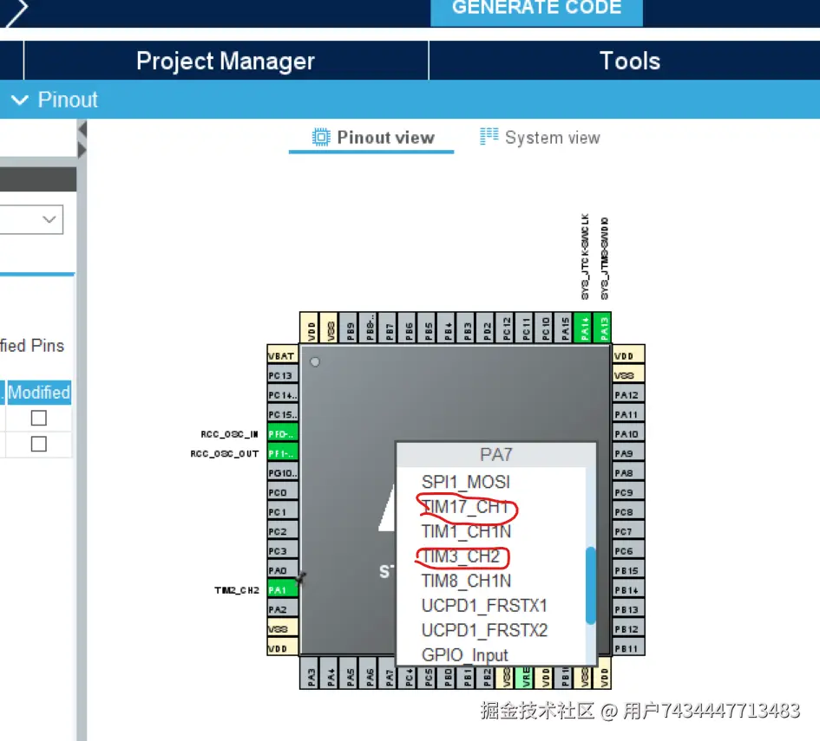Click the System view grid icon
The image size is (820, 741).
[489, 137]
